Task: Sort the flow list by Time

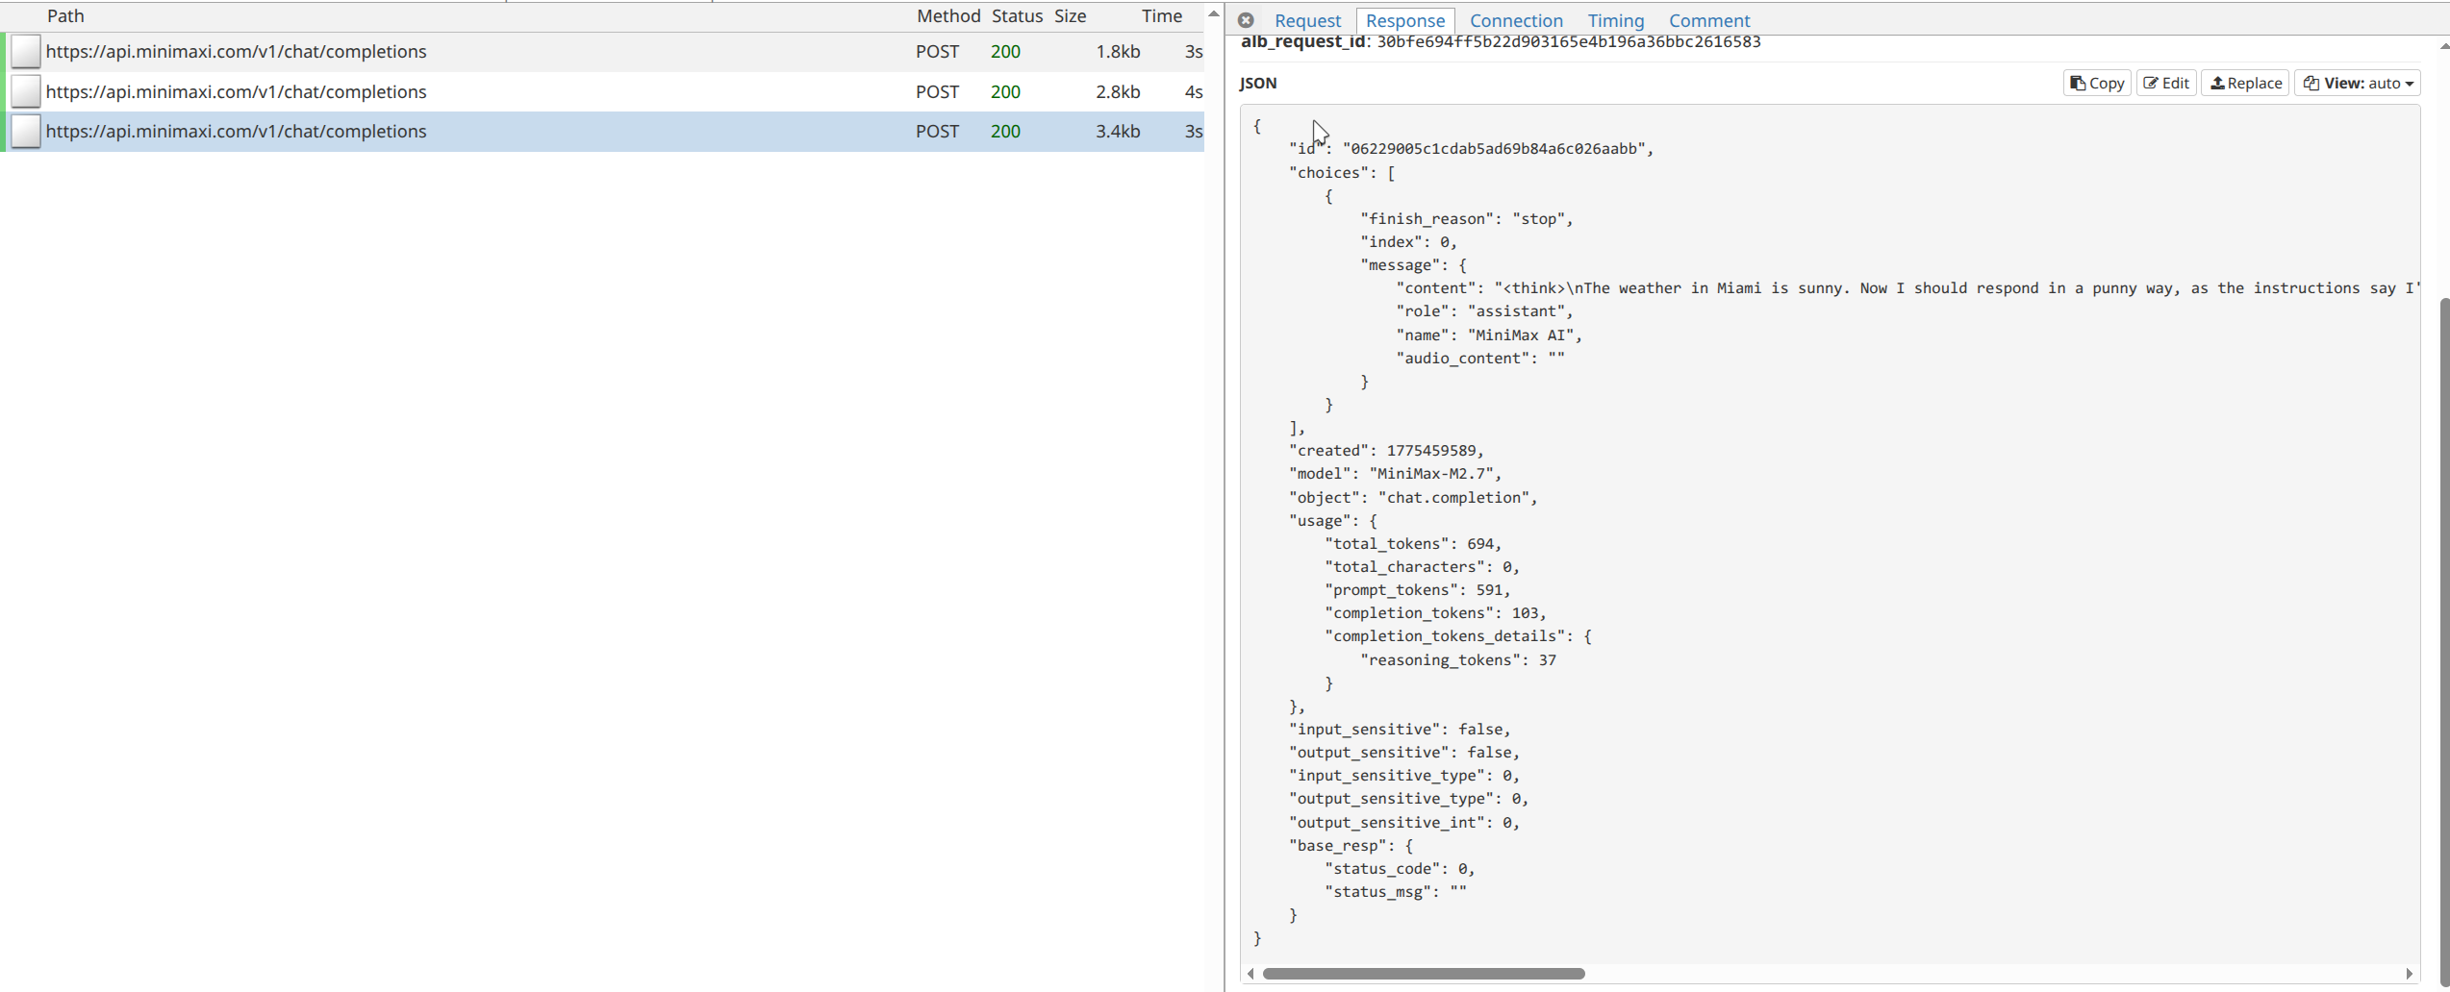Action: coord(1161,16)
